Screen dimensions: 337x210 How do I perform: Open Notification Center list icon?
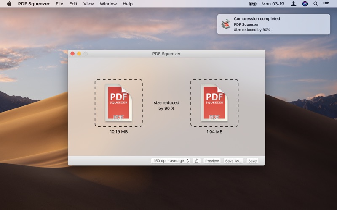[x=326, y=4]
